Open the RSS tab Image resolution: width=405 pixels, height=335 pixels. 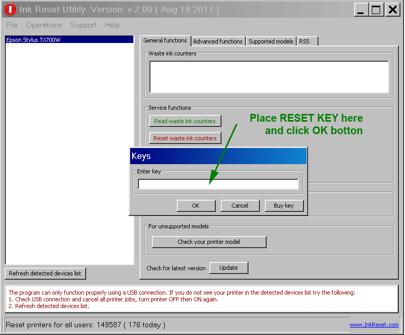tap(307, 41)
